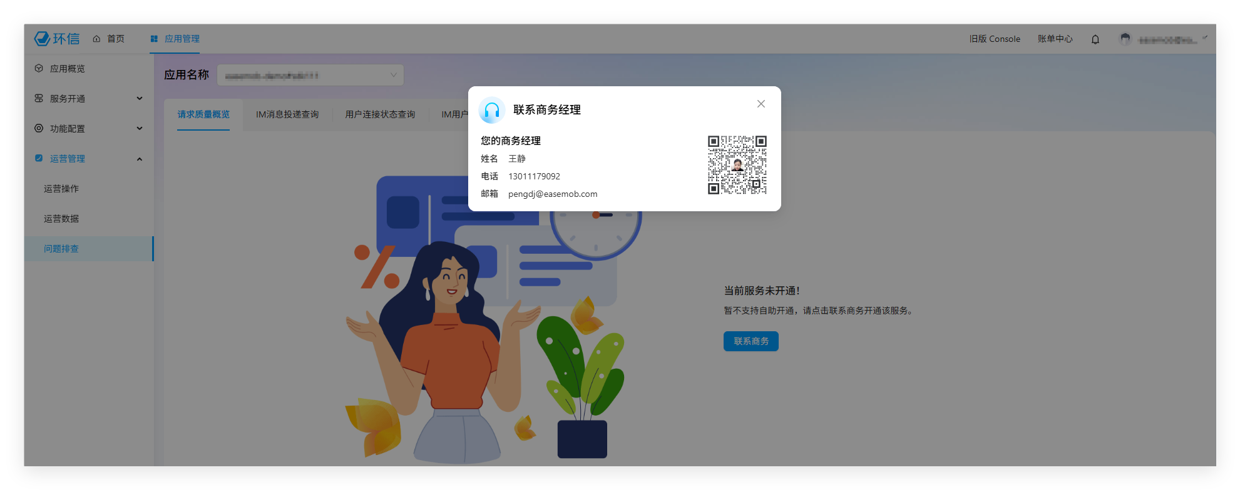This screenshot has height=490, width=1240.
Task: Collapse the 运营管理 sidebar section
Action: point(88,159)
